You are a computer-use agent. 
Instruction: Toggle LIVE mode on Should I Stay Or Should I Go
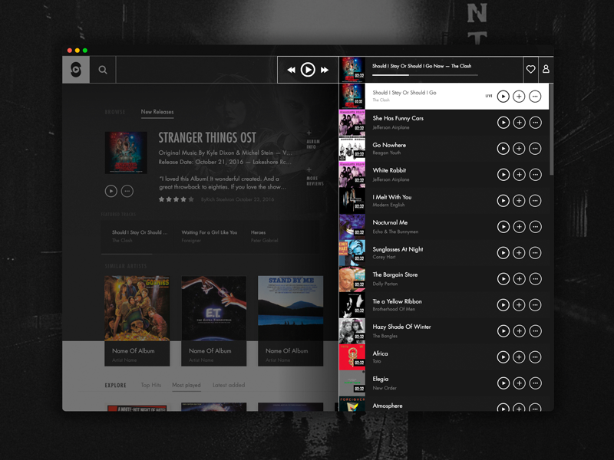click(x=490, y=96)
